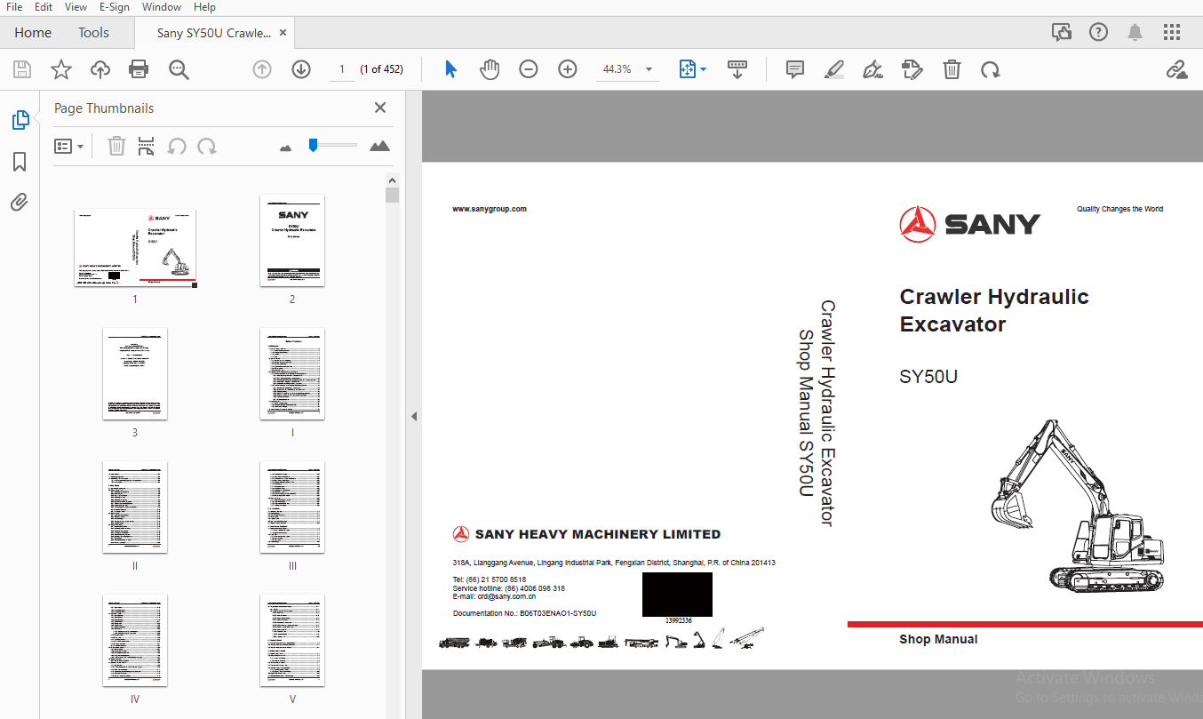This screenshot has width=1203, height=719.
Task: Click the stamp tool icon
Action: point(912,69)
